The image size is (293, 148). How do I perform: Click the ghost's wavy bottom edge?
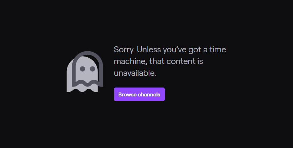(x=82, y=89)
